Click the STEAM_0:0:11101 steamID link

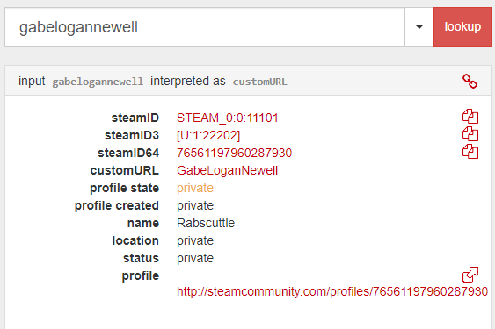click(228, 118)
